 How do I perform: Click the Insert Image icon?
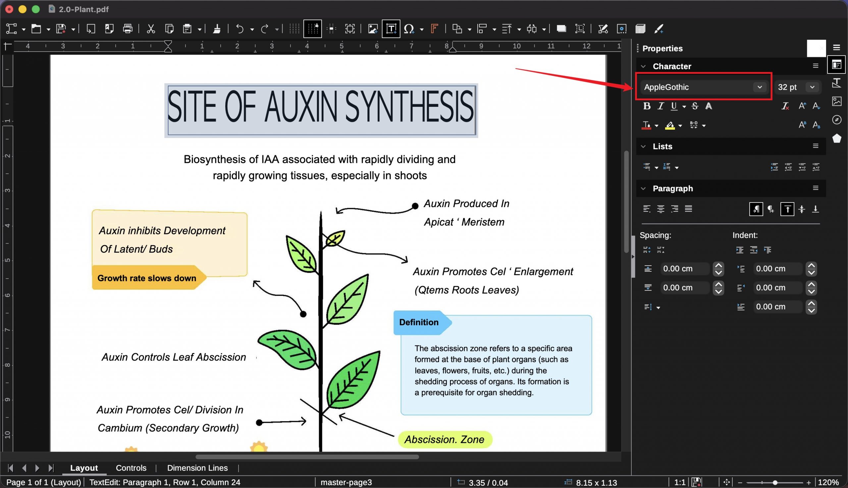tap(373, 29)
